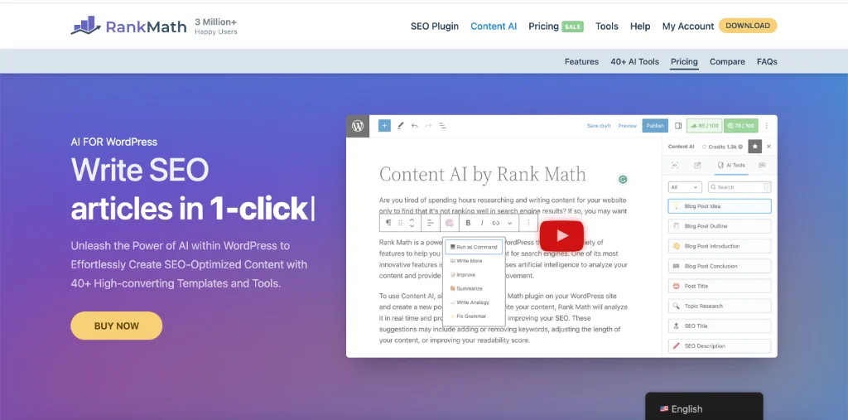
Task: Jump to the Features section
Action: pos(581,61)
